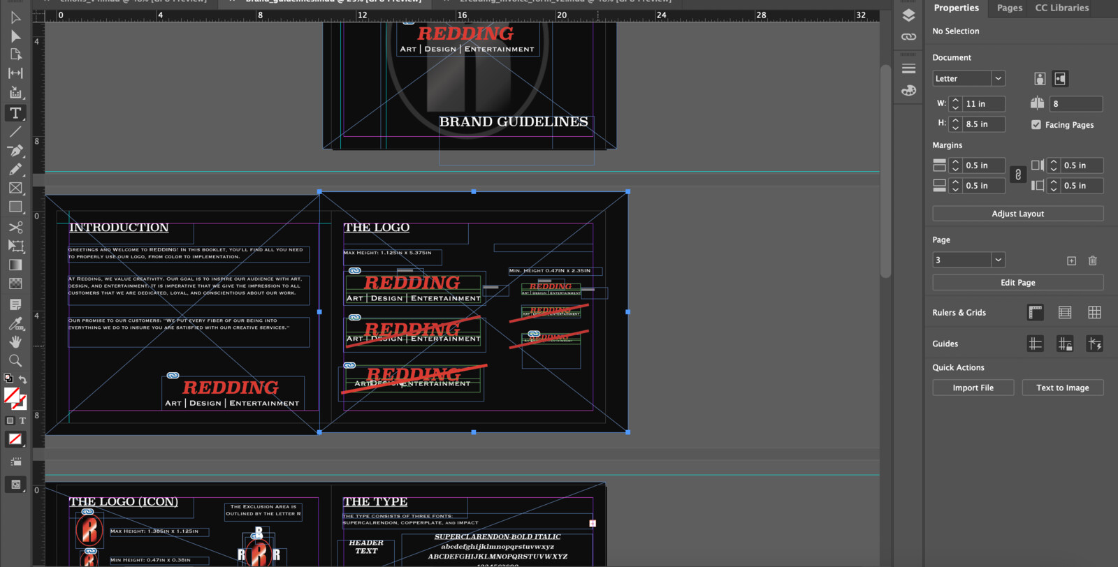The height and width of the screenshot is (567, 1118).
Task: Select the Hand tool
Action: pos(15,341)
